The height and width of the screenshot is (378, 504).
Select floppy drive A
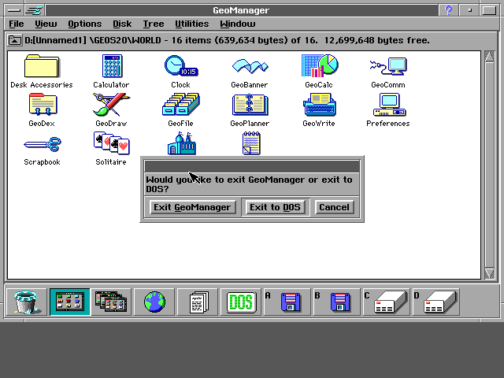(287, 302)
